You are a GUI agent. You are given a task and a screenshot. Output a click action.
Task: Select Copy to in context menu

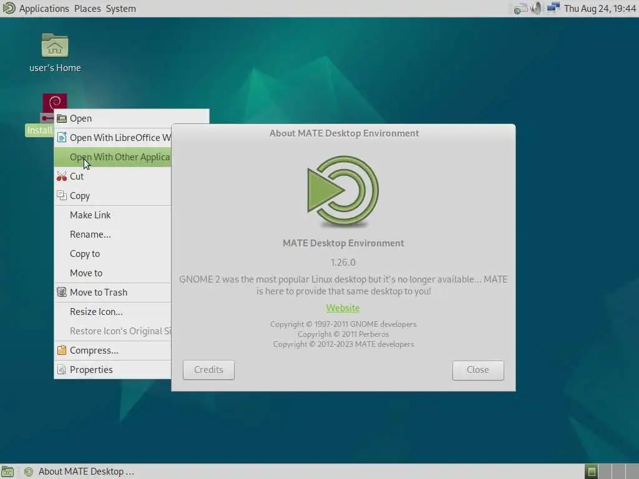point(112,254)
